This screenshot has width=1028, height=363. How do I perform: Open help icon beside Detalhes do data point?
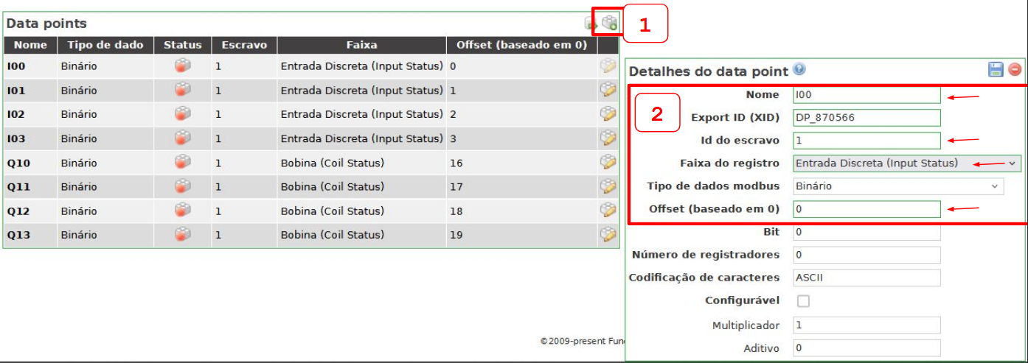(799, 70)
